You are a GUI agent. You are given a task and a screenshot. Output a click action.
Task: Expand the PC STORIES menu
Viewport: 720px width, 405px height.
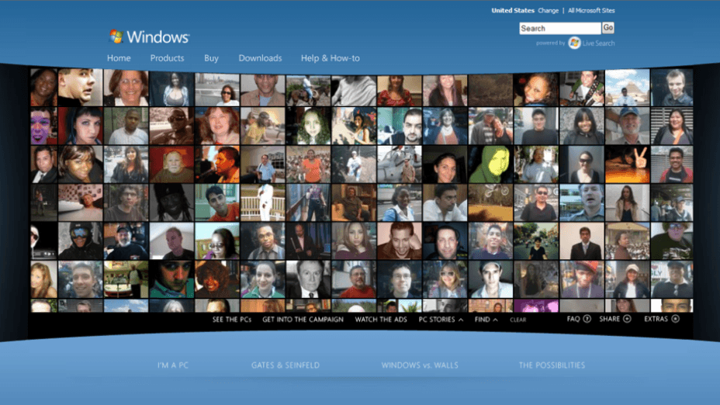click(441, 320)
